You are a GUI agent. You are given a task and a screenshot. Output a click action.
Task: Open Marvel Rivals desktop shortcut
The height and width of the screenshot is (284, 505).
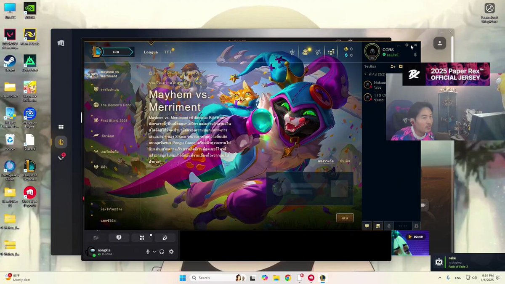click(30, 37)
